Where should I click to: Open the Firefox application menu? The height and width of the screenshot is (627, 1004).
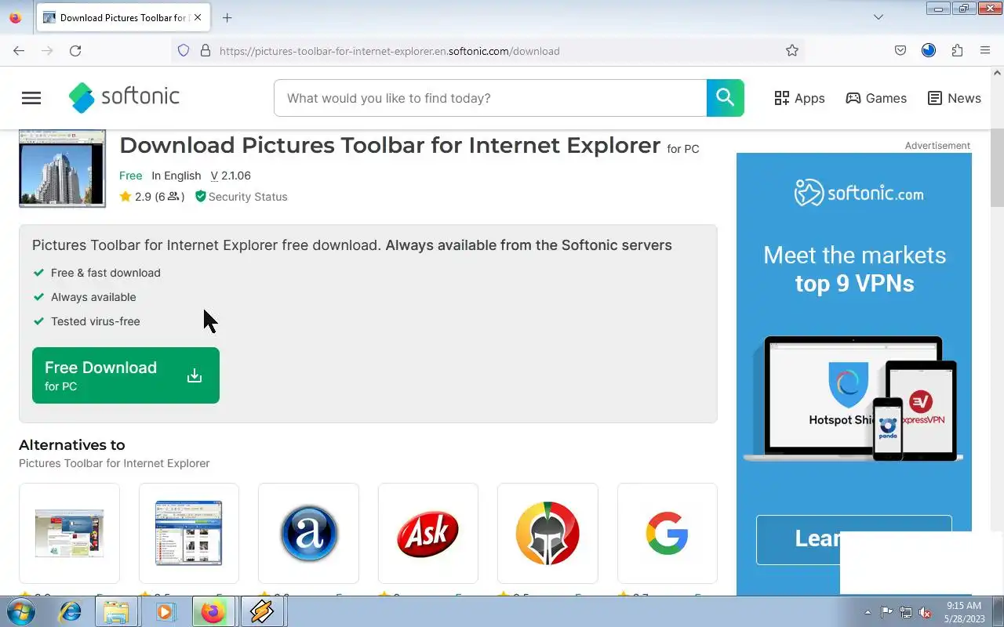click(985, 50)
